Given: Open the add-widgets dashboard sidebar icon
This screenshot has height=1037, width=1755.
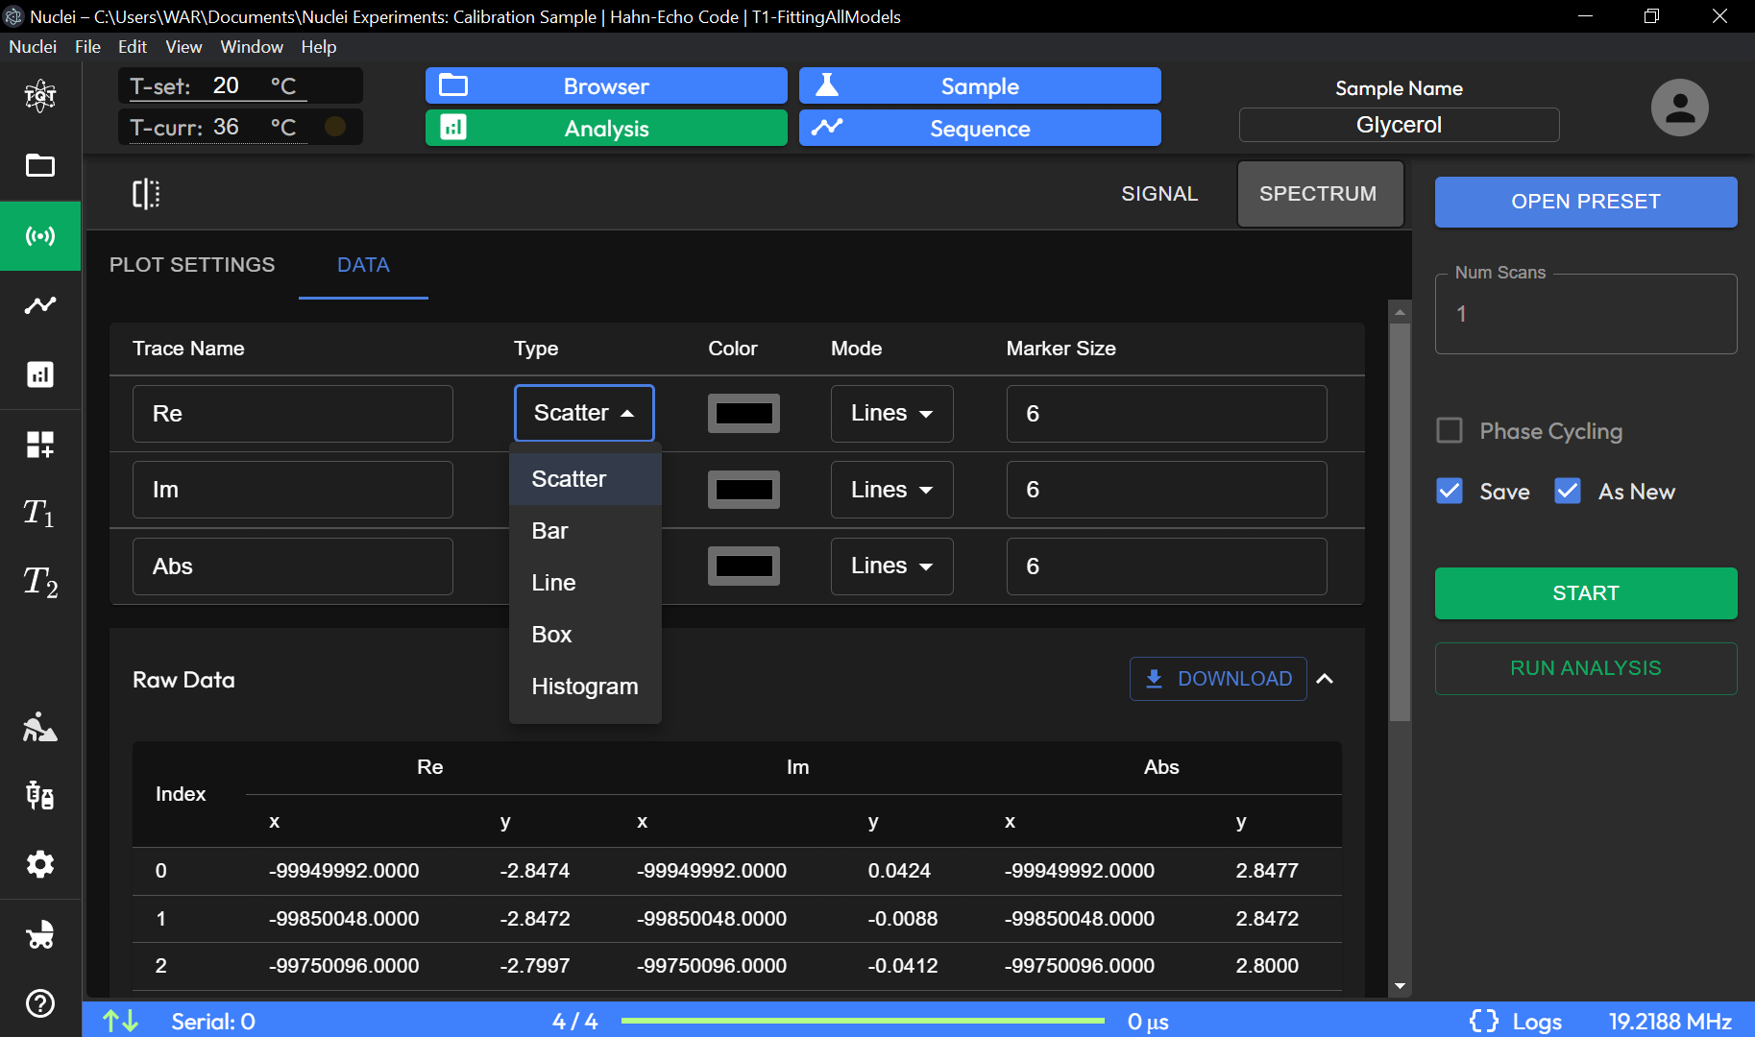Looking at the screenshot, I should 40,445.
